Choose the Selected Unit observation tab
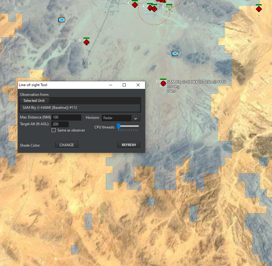Image resolution: width=272 pixels, height=266 pixels. [x=34, y=101]
